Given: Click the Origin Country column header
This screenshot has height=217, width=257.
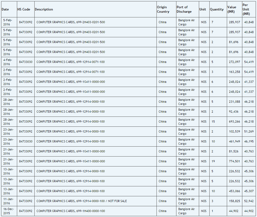Looking at the screenshot, I should click(x=163, y=9).
